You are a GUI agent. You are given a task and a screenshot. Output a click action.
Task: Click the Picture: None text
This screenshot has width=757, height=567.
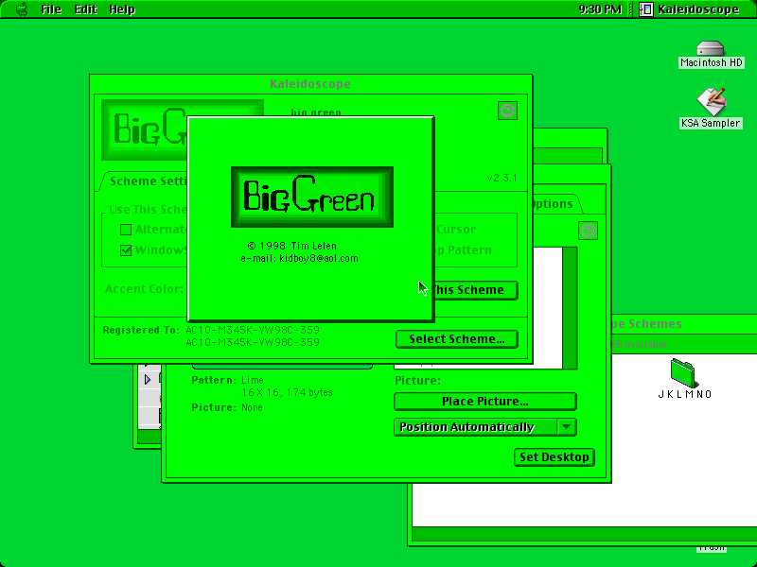(227, 407)
